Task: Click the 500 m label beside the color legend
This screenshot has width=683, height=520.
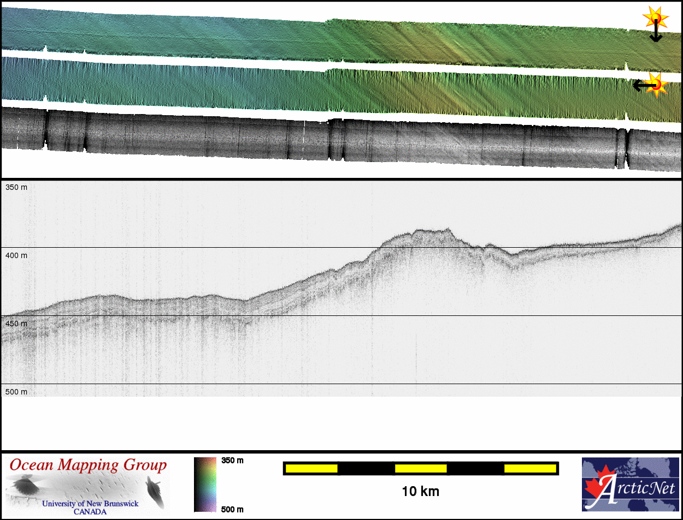Action: tap(232, 510)
